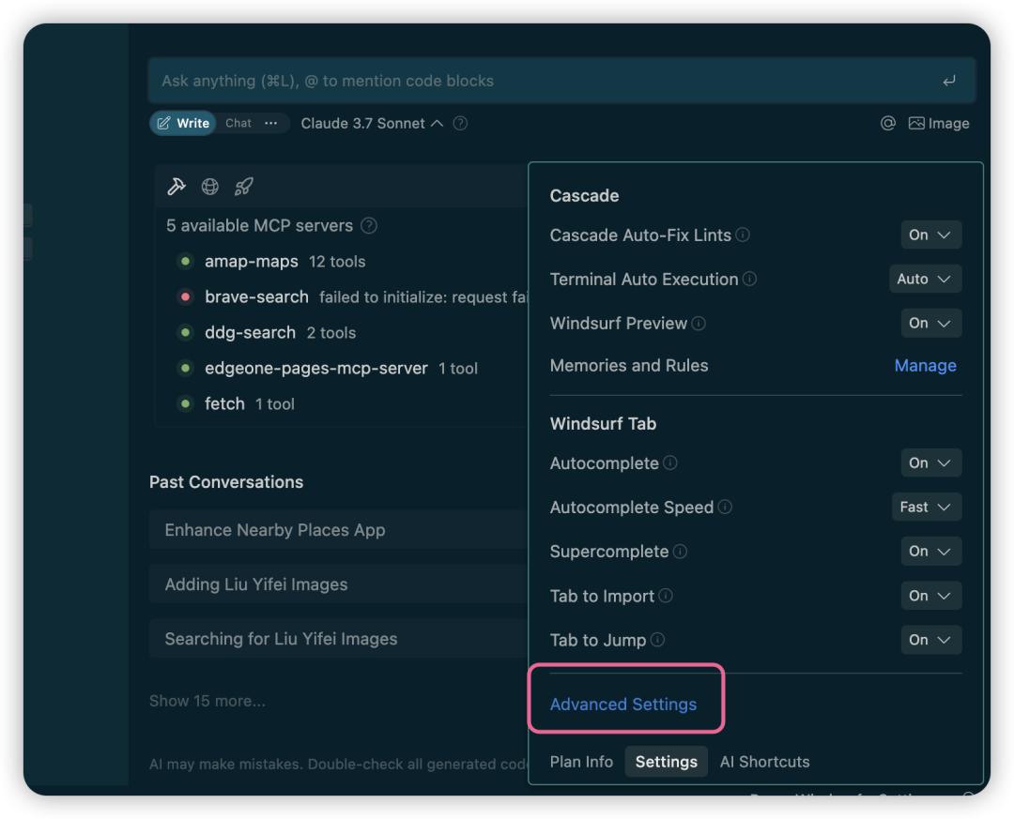Screen dimensions: 1014x819
Task: Click info icon next to Supercomplete
Action: tap(680, 552)
